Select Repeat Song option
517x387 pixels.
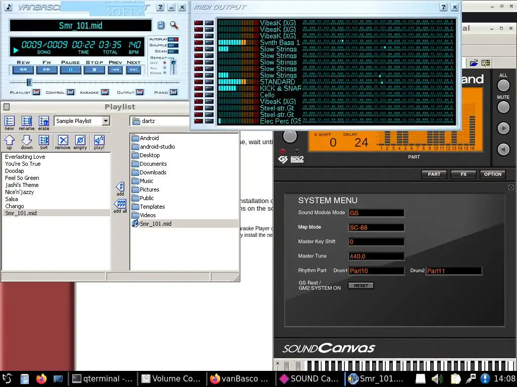tap(165, 73)
